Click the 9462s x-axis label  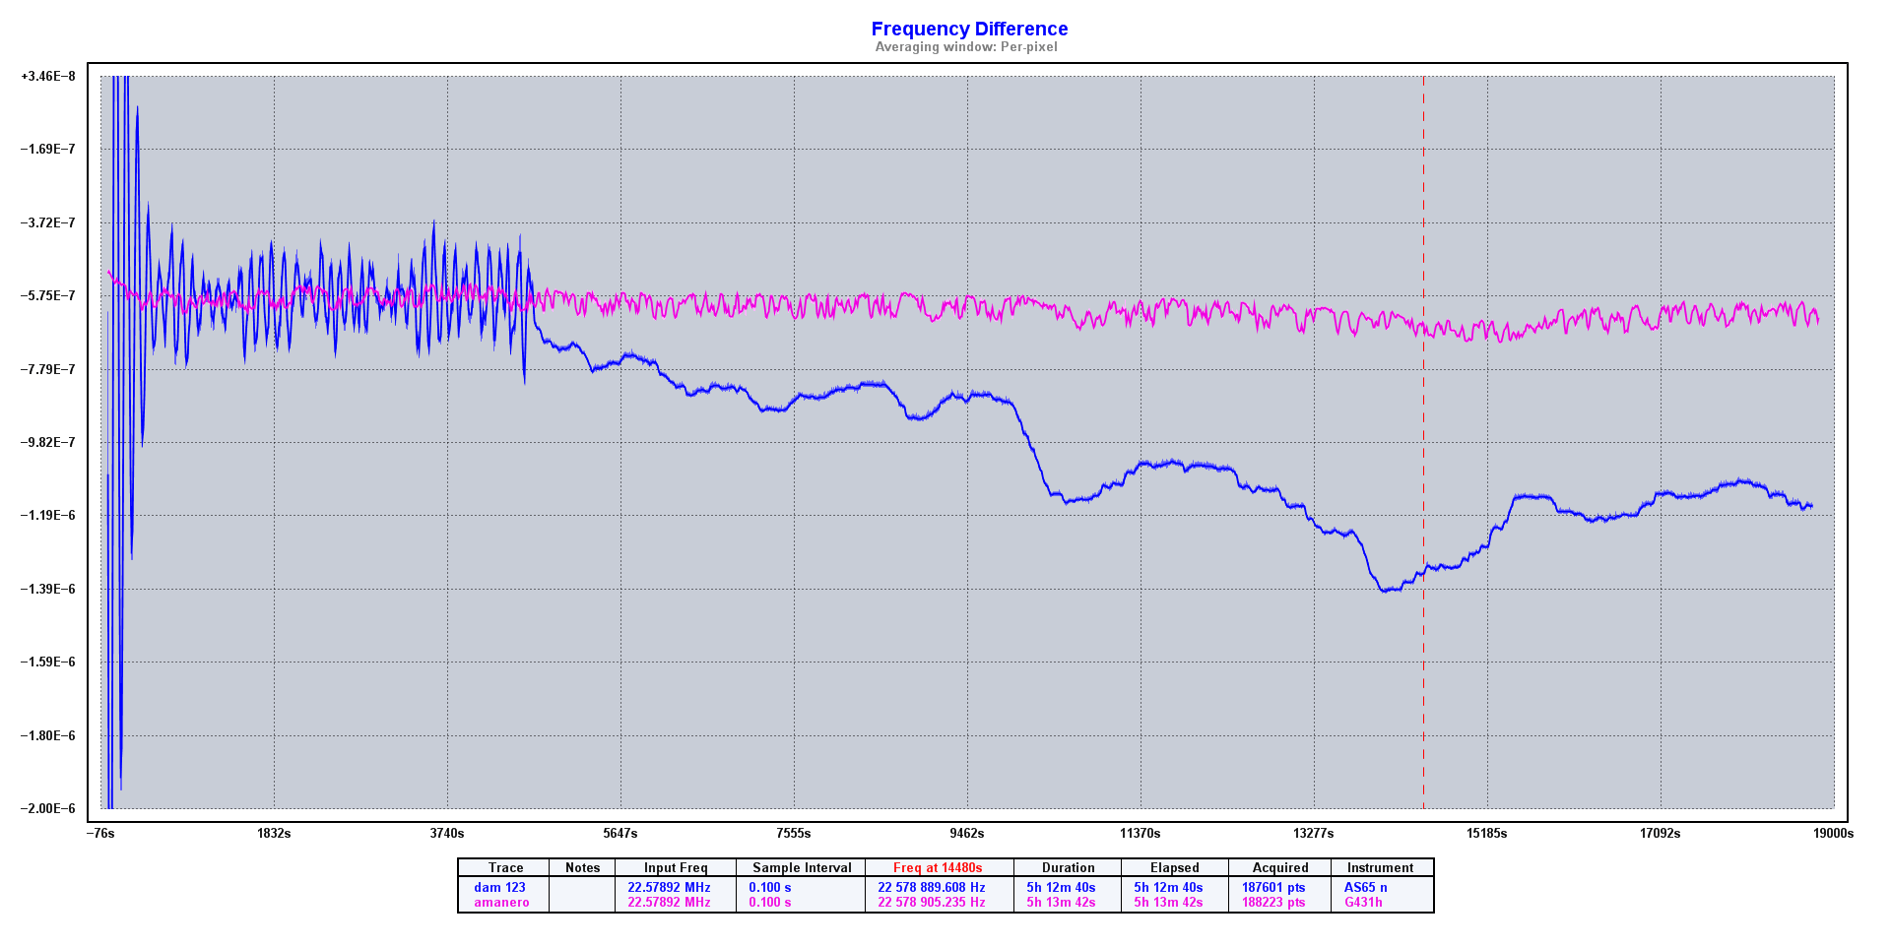966,833
